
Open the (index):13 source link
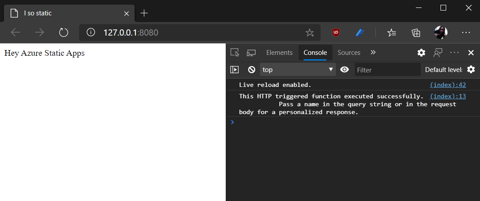click(448, 97)
